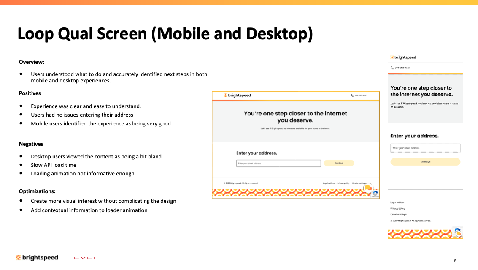478x270 pixels.
Task: Click the reCAPTCHA badge in the mobile mockup
Action: coord(457,232)
